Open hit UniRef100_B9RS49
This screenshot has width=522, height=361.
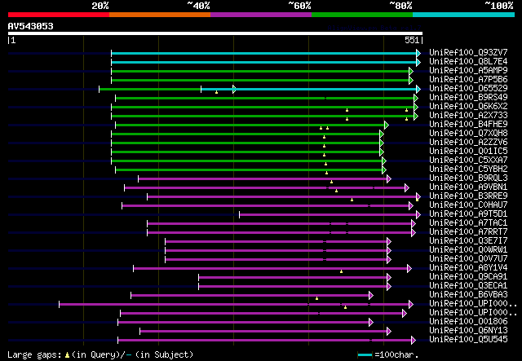pos(468,98)
